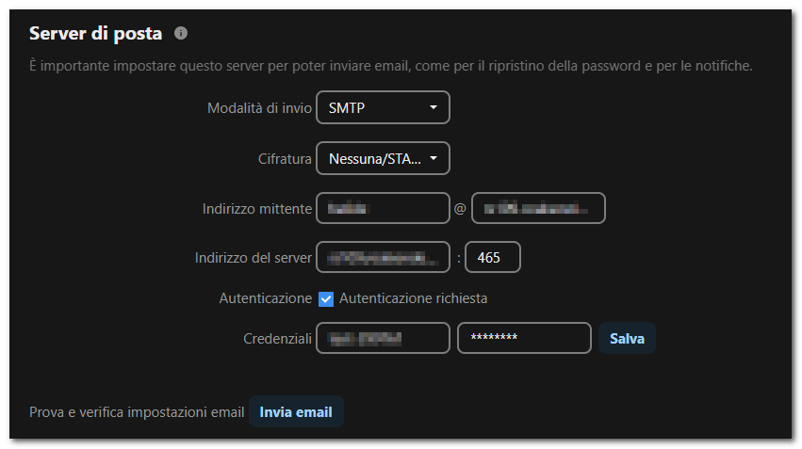Click the Prova e verifica impostazioni email text

(x=137, y=411)
